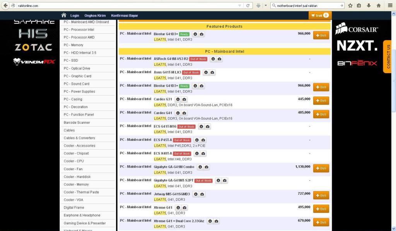This screenshot has width=396, height=231.
Task: Open the Zotac brand logo
Action: click(x=33, y=47)
